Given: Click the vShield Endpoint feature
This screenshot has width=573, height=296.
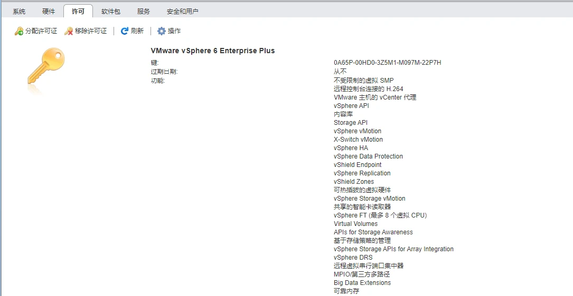Looking at the screenshot, I should (x=358, y=164).
